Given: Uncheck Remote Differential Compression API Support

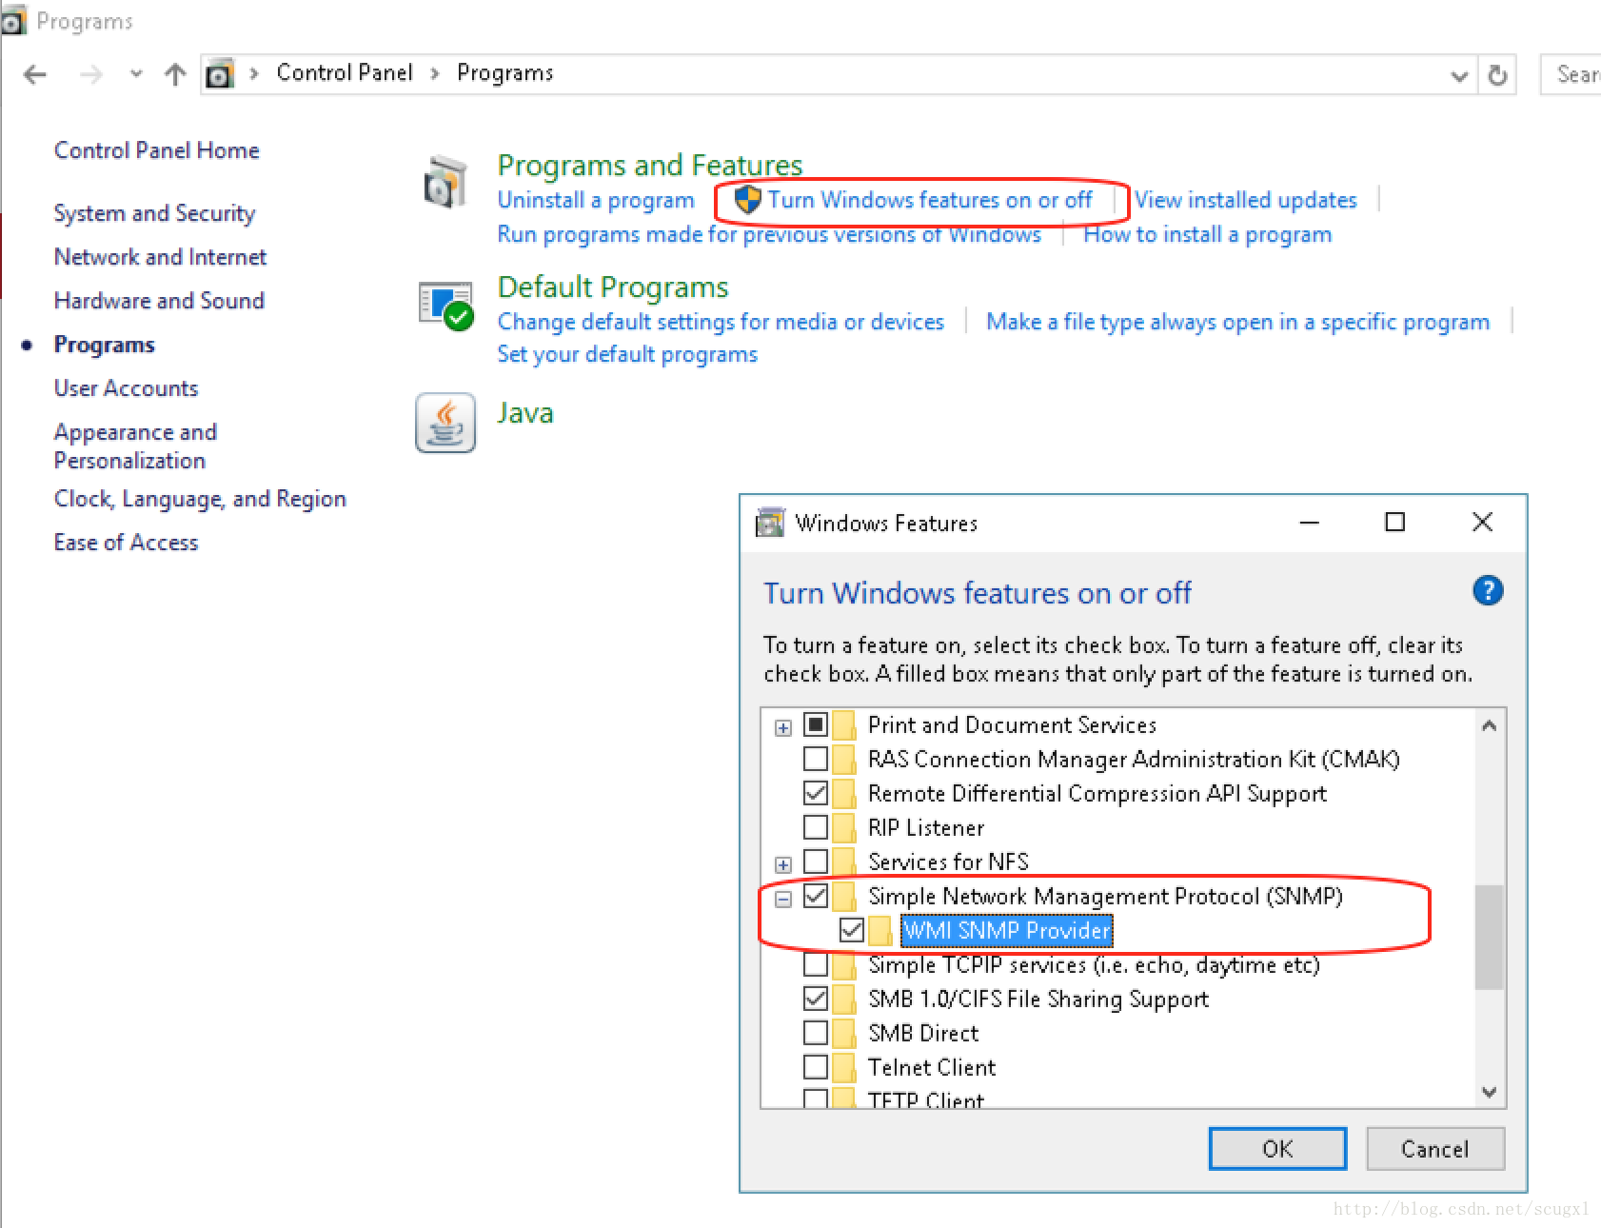Looking at the screenshot, I should pyautogui.click(x=816, y=793).
